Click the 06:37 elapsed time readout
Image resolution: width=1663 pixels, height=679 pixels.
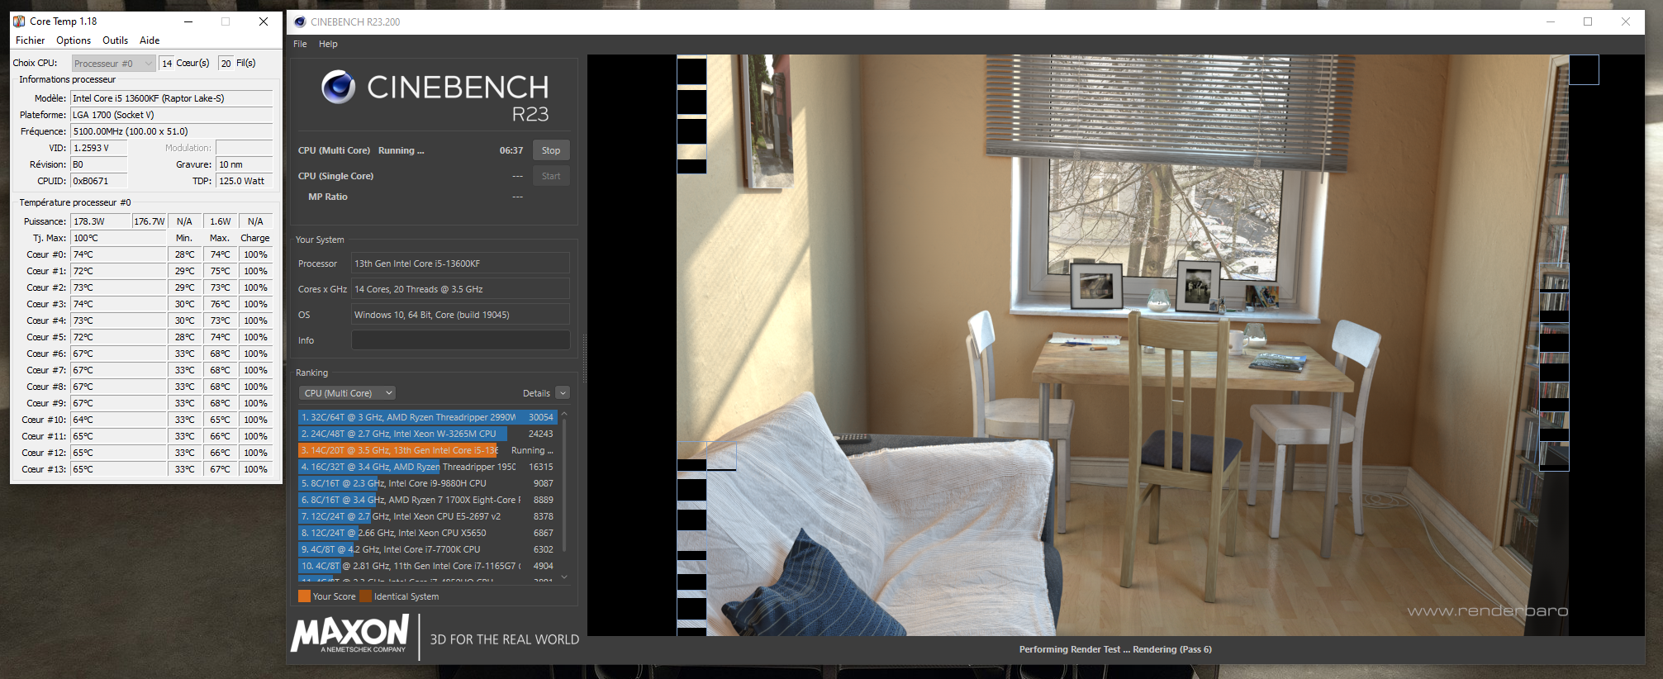pos(511,150)
